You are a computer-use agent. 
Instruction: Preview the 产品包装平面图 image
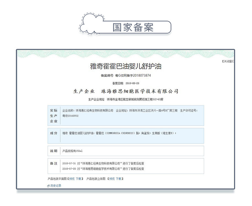click(72, 179)
